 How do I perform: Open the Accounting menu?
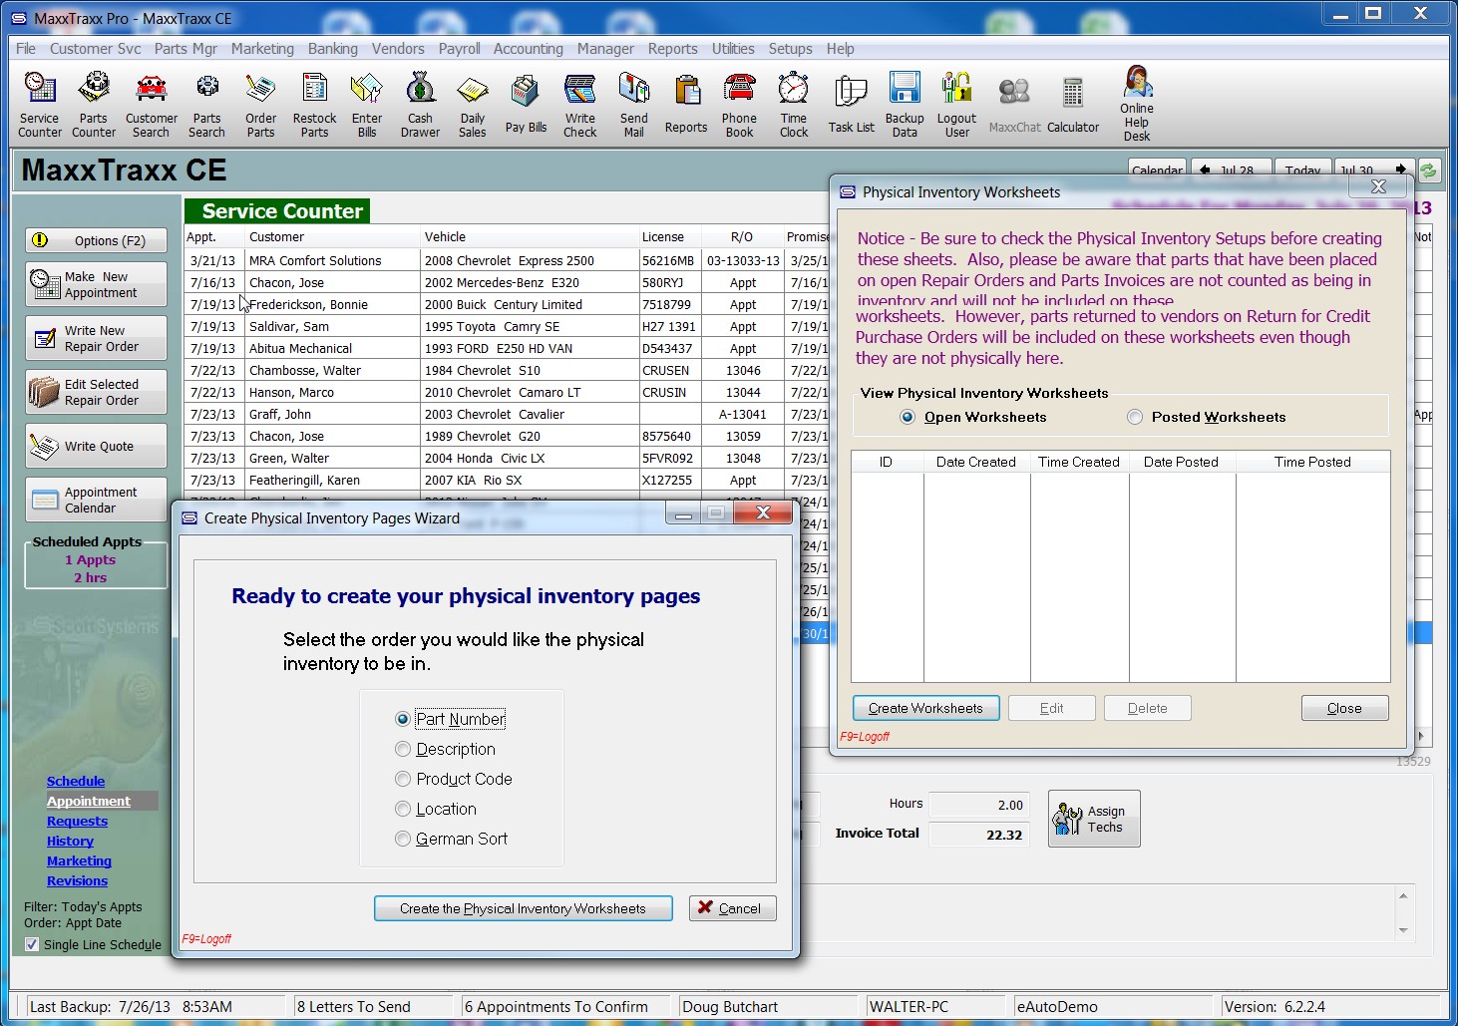pyautogui.click(x=528, y=48)
